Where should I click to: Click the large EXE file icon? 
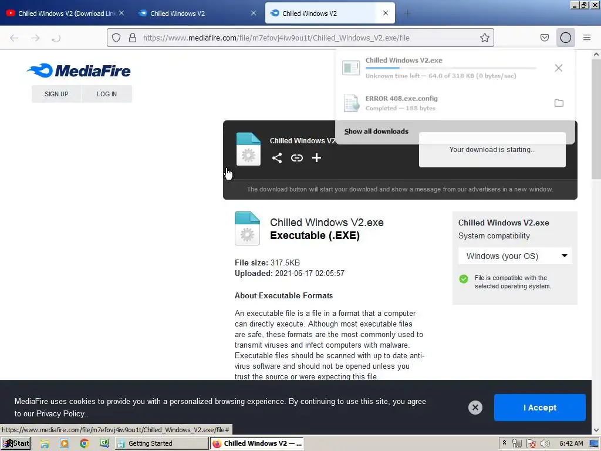pos(247,228)
